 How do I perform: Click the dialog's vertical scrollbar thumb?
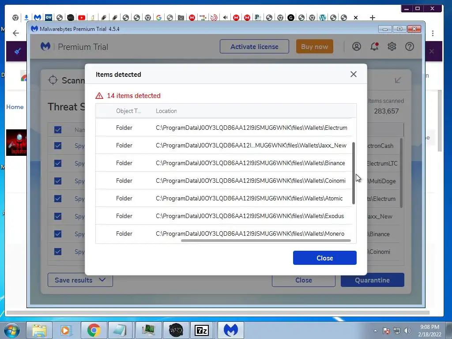(x=354, y=173)
